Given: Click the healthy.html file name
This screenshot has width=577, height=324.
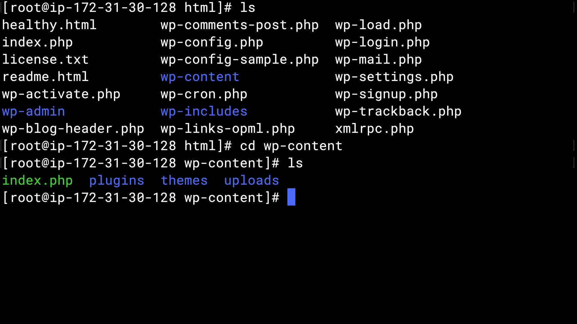Looking at the screenshot, I should pos(49,25).
